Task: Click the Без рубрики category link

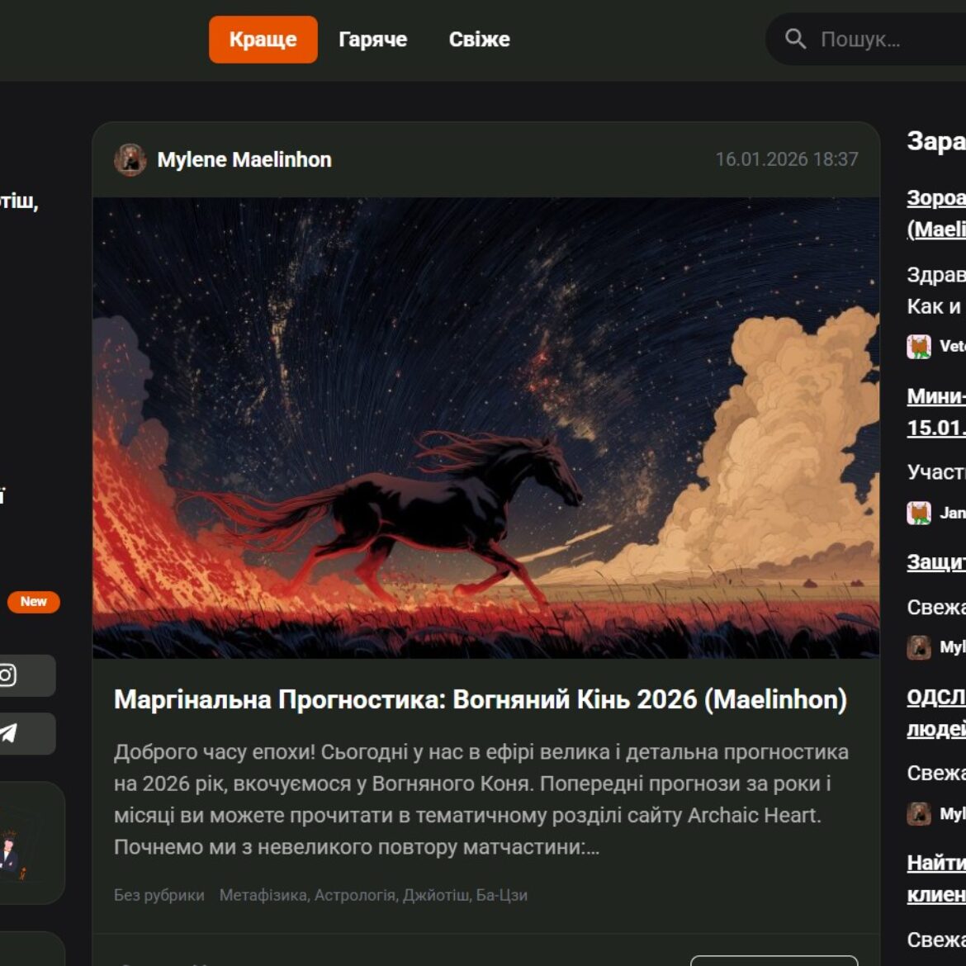Action: pyautogui.click(x=159, y=895)
